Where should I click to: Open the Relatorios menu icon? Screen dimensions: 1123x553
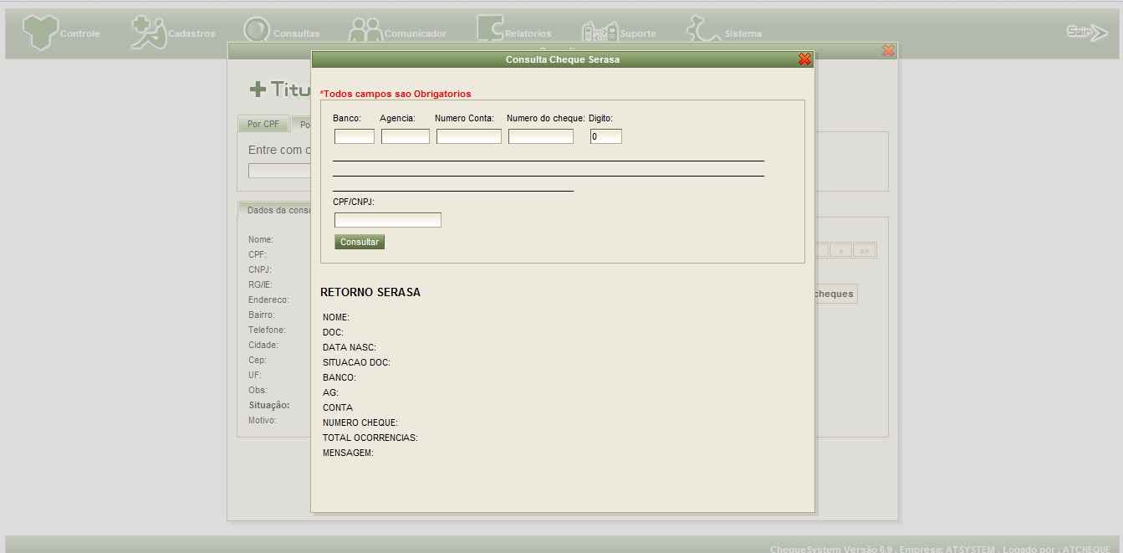coord(490,28)
